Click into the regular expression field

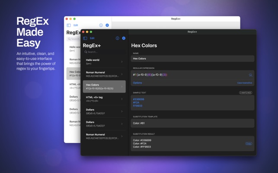pos(190,75)
